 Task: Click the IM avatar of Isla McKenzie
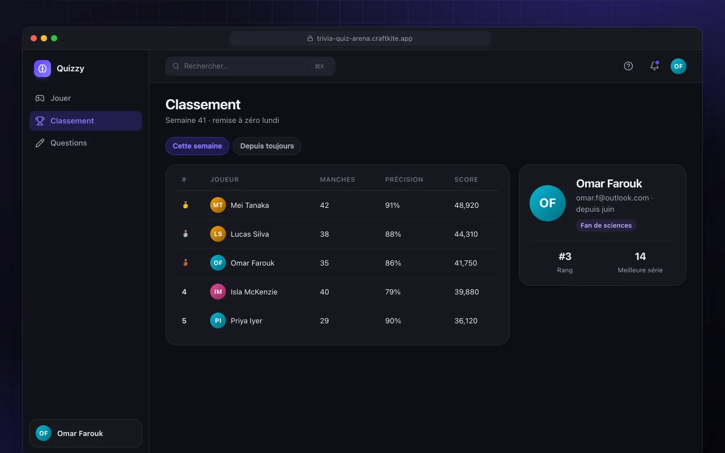tap(218, 292)
